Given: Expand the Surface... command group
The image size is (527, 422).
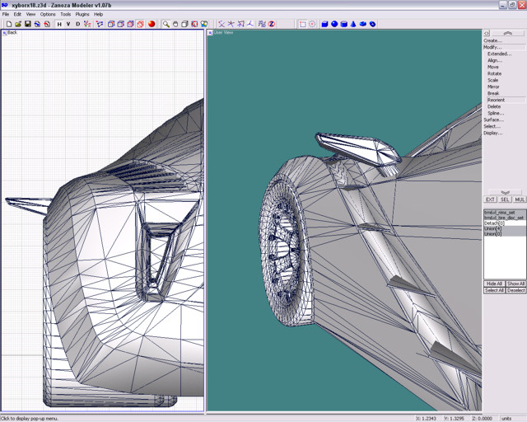Looking at the screenshot, I should [493, 120].
